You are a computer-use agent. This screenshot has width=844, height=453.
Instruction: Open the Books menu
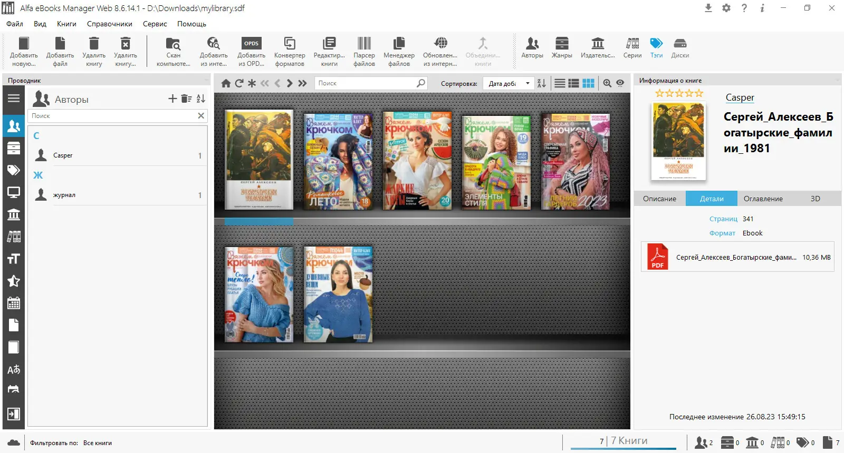(66, 24)
